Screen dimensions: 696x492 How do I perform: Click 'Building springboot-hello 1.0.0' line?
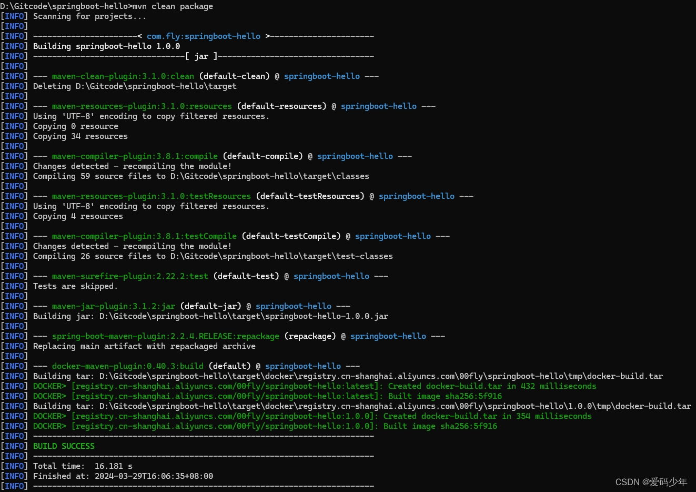(106, 46)
